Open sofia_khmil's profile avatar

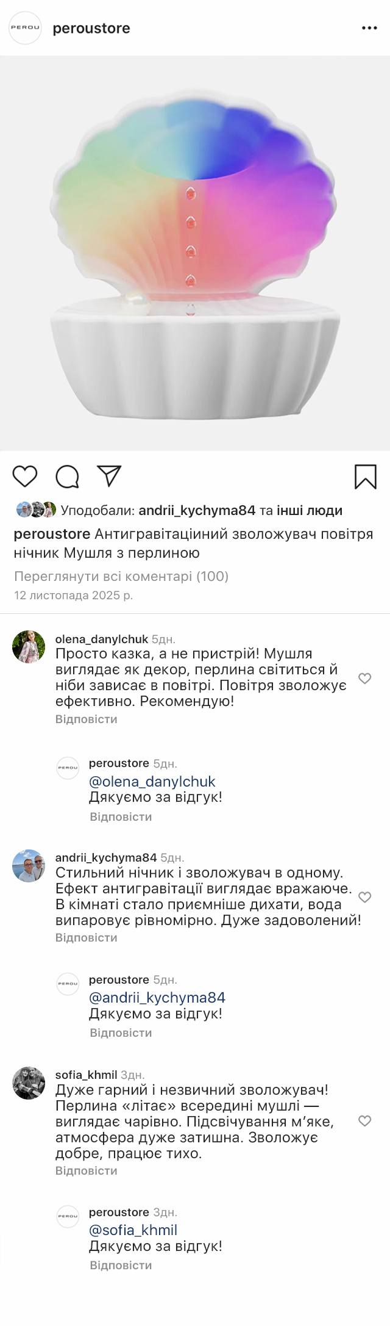coord(29,1083)
